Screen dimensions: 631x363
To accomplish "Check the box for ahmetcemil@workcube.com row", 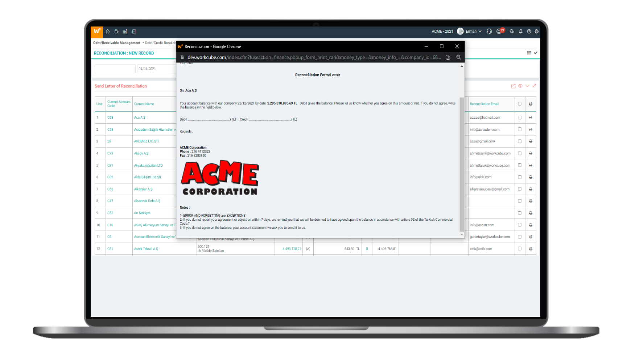I will pos(520,153).
